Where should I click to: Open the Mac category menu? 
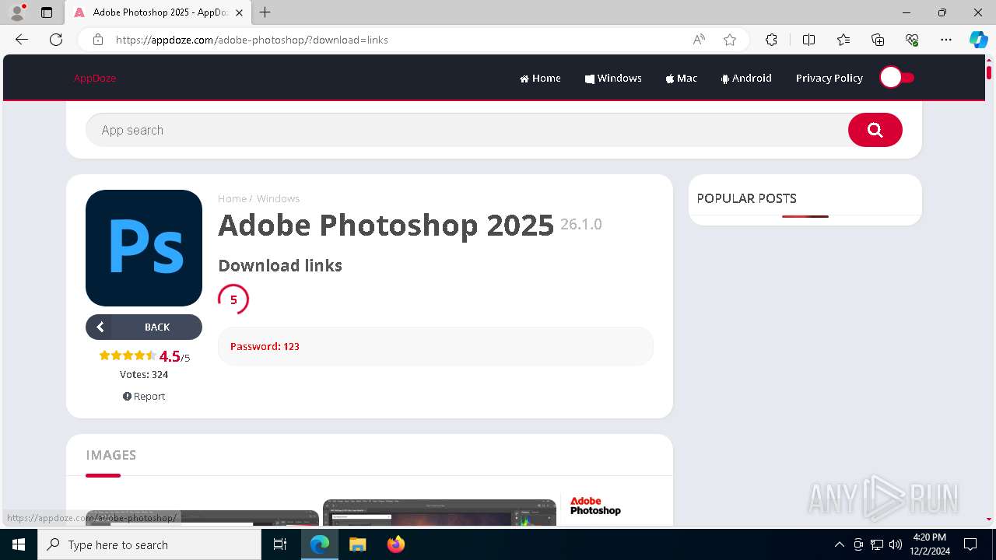pyautogui.click(x=681, y=78)
